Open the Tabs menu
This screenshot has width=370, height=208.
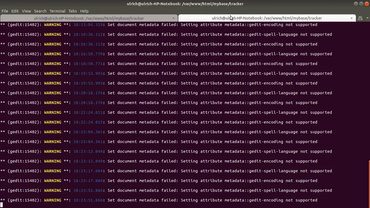[x=73, y=11]
